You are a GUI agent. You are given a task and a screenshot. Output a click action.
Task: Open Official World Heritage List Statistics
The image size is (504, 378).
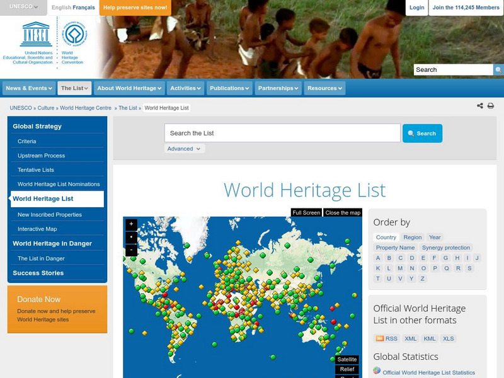pyautogui.click(x=428, y=372)
